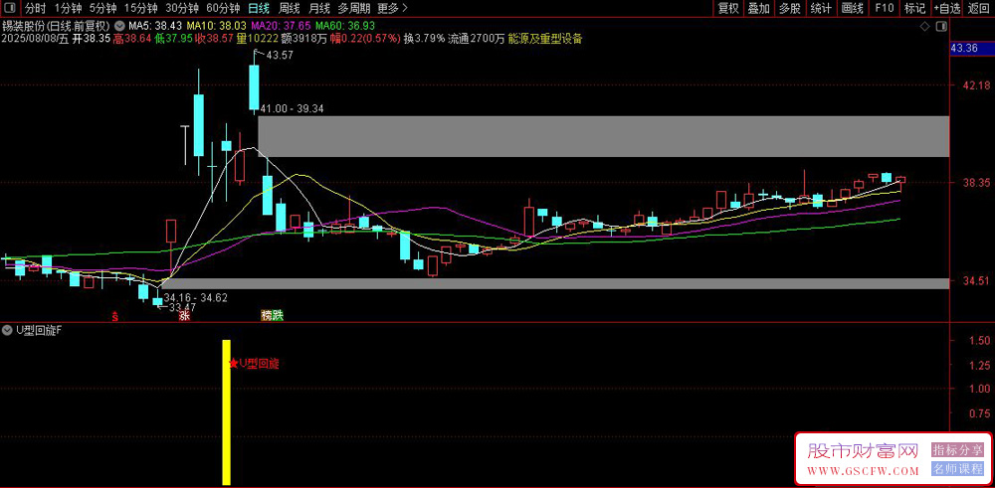Click the 复权 adjustment button
The image size is (995, 488).
click(728, 8)
